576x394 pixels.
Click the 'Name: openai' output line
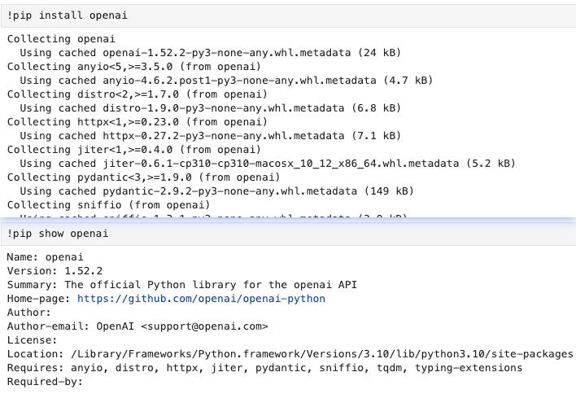pyautogui.click(x=46, y=257)
